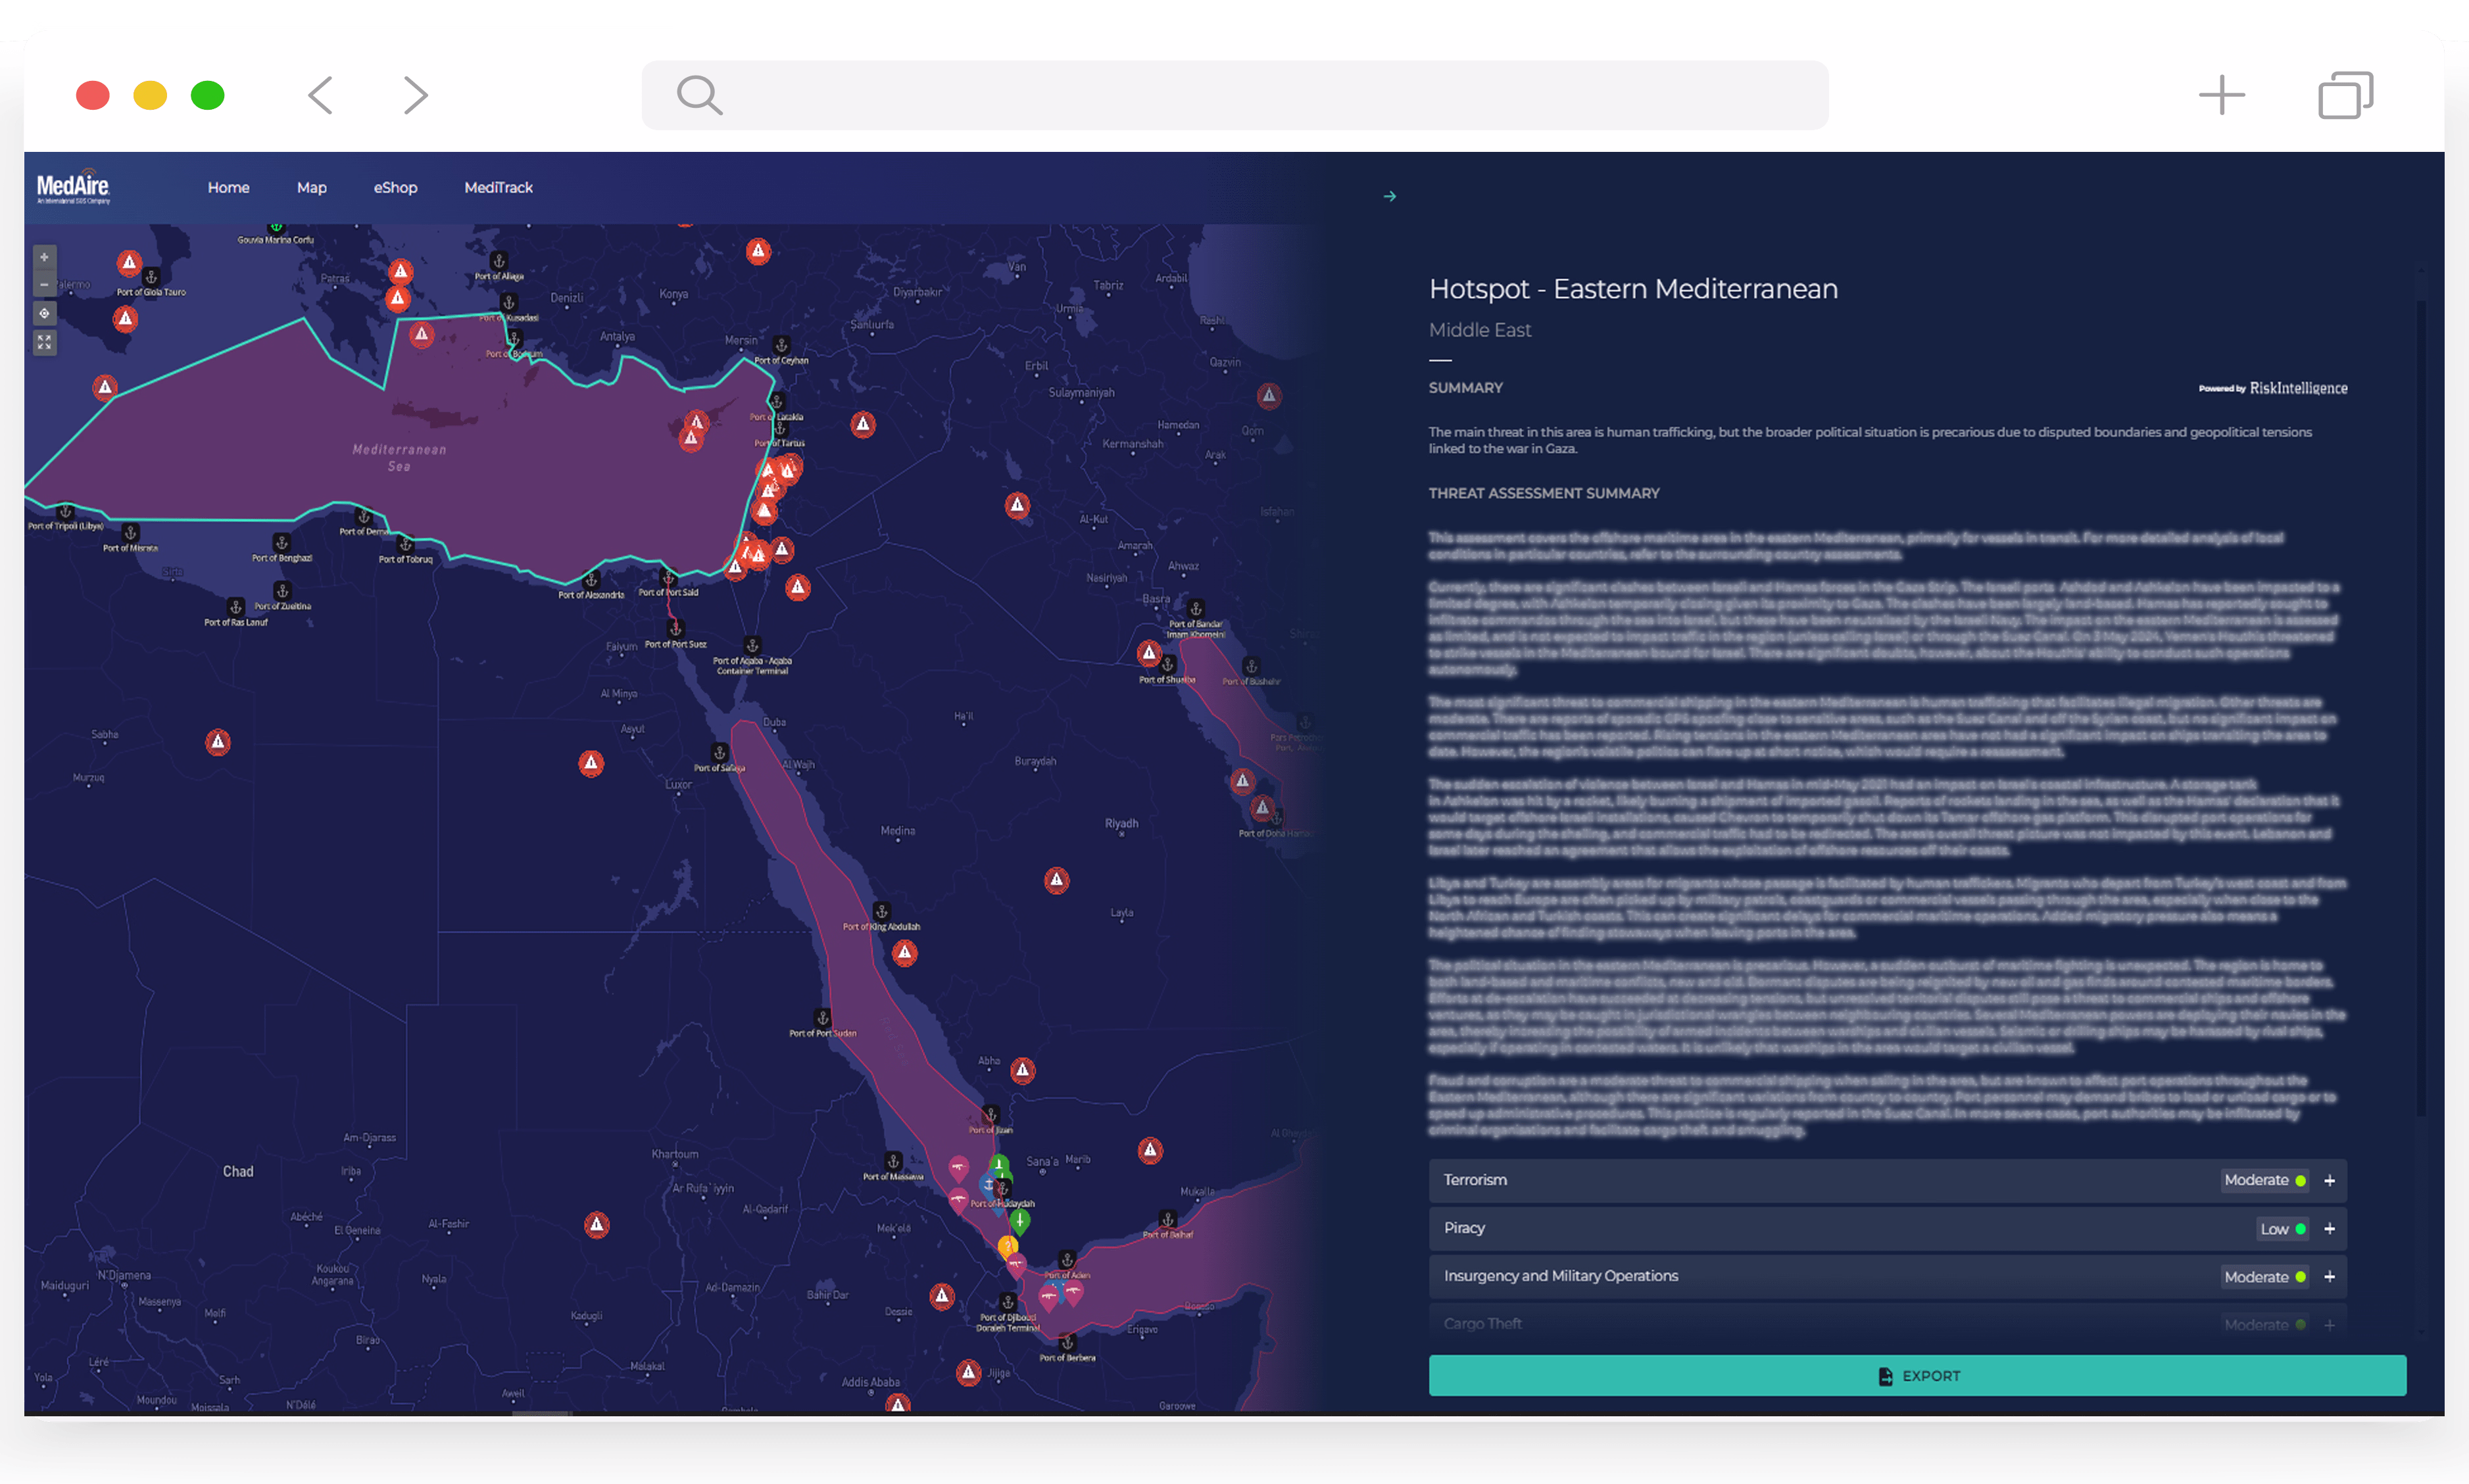
Task: Click the locate/recenter map control
Action: (44, 314)
